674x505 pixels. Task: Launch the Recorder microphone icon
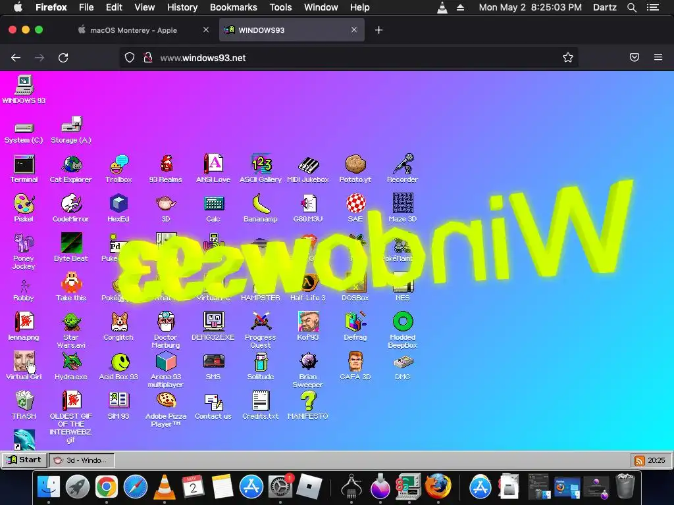pos(402,164)
